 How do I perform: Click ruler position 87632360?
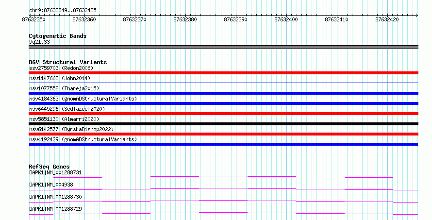(84, 19)
